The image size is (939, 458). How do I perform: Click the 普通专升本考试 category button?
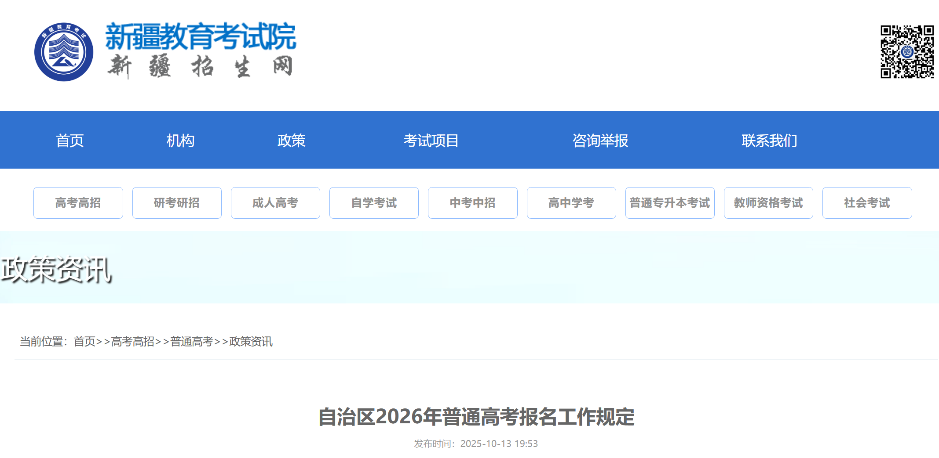click(670, 203)
